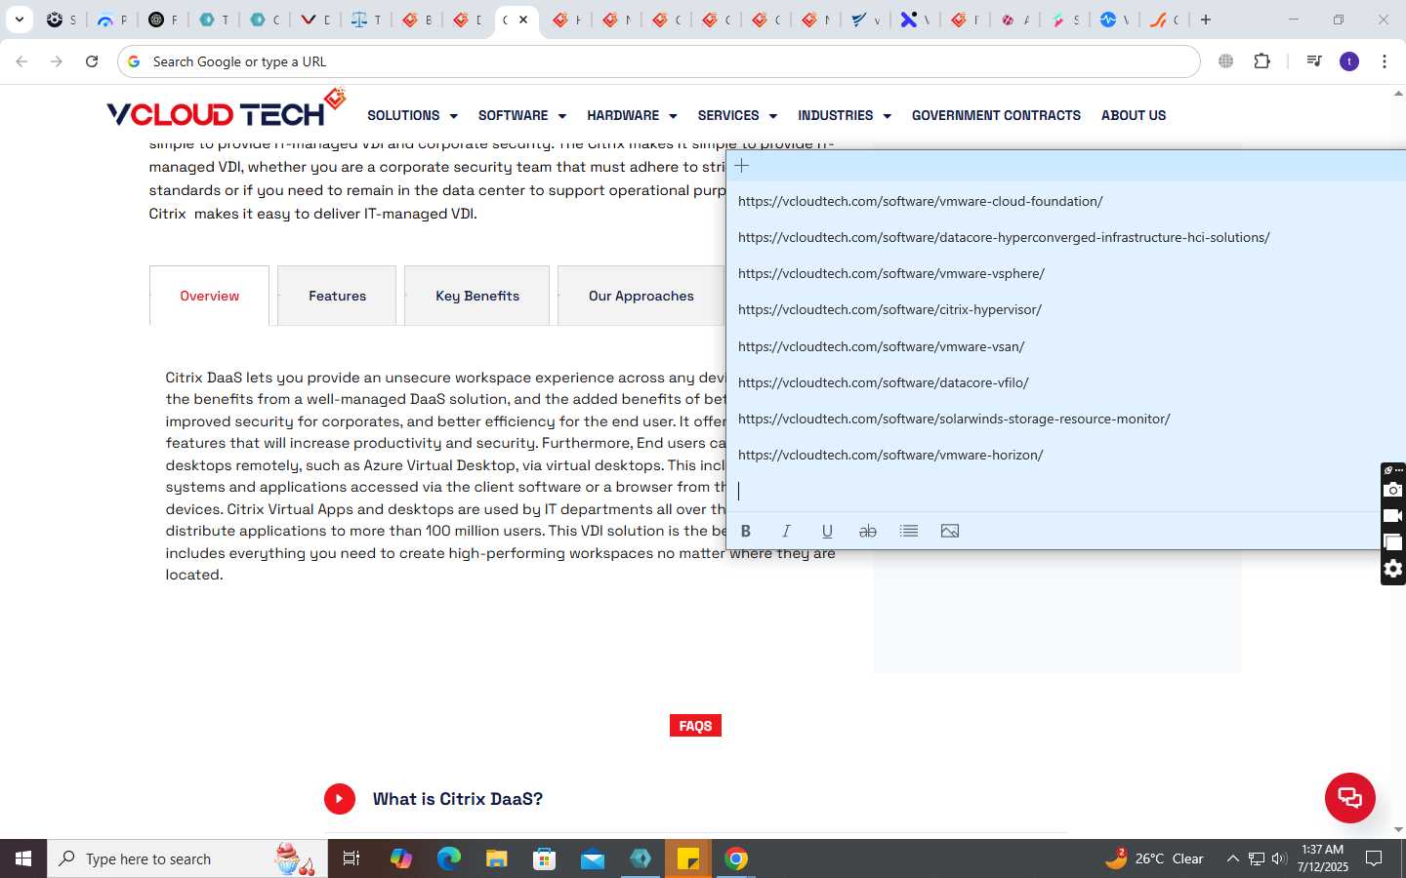Screen dimensions: 1406x878
Task: Expand 'What is Citrix DaaS?' question
Action: pyautogui.click(x=458, y=799)
